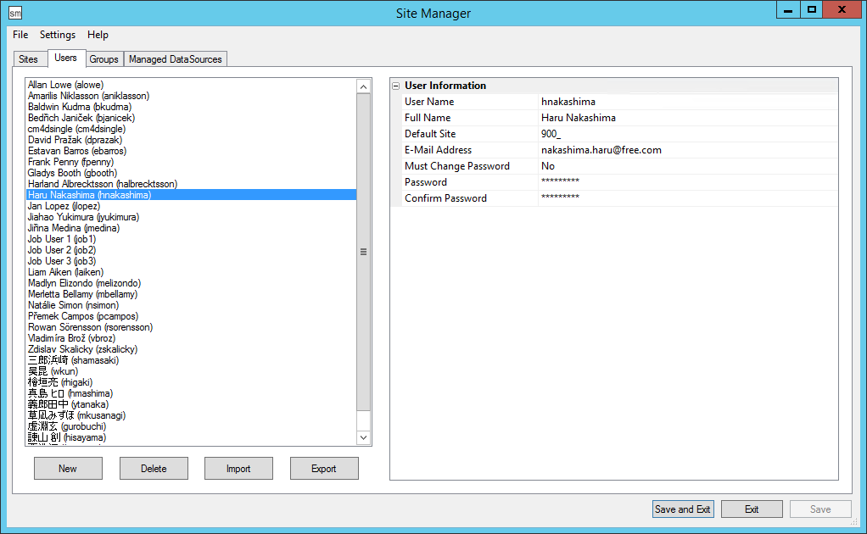Screen dimensions: 867x534
Task: Click the user list scroll down arrow
Action: 363,437
